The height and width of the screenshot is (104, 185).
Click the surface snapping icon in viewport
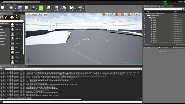[114, 14]
